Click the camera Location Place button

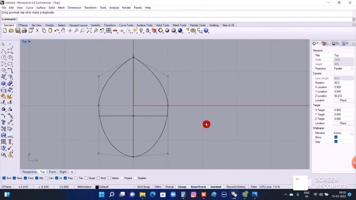[343, 100]
